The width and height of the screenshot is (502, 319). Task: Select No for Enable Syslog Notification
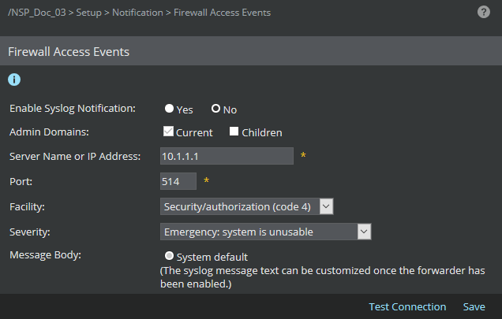(215, 109)
